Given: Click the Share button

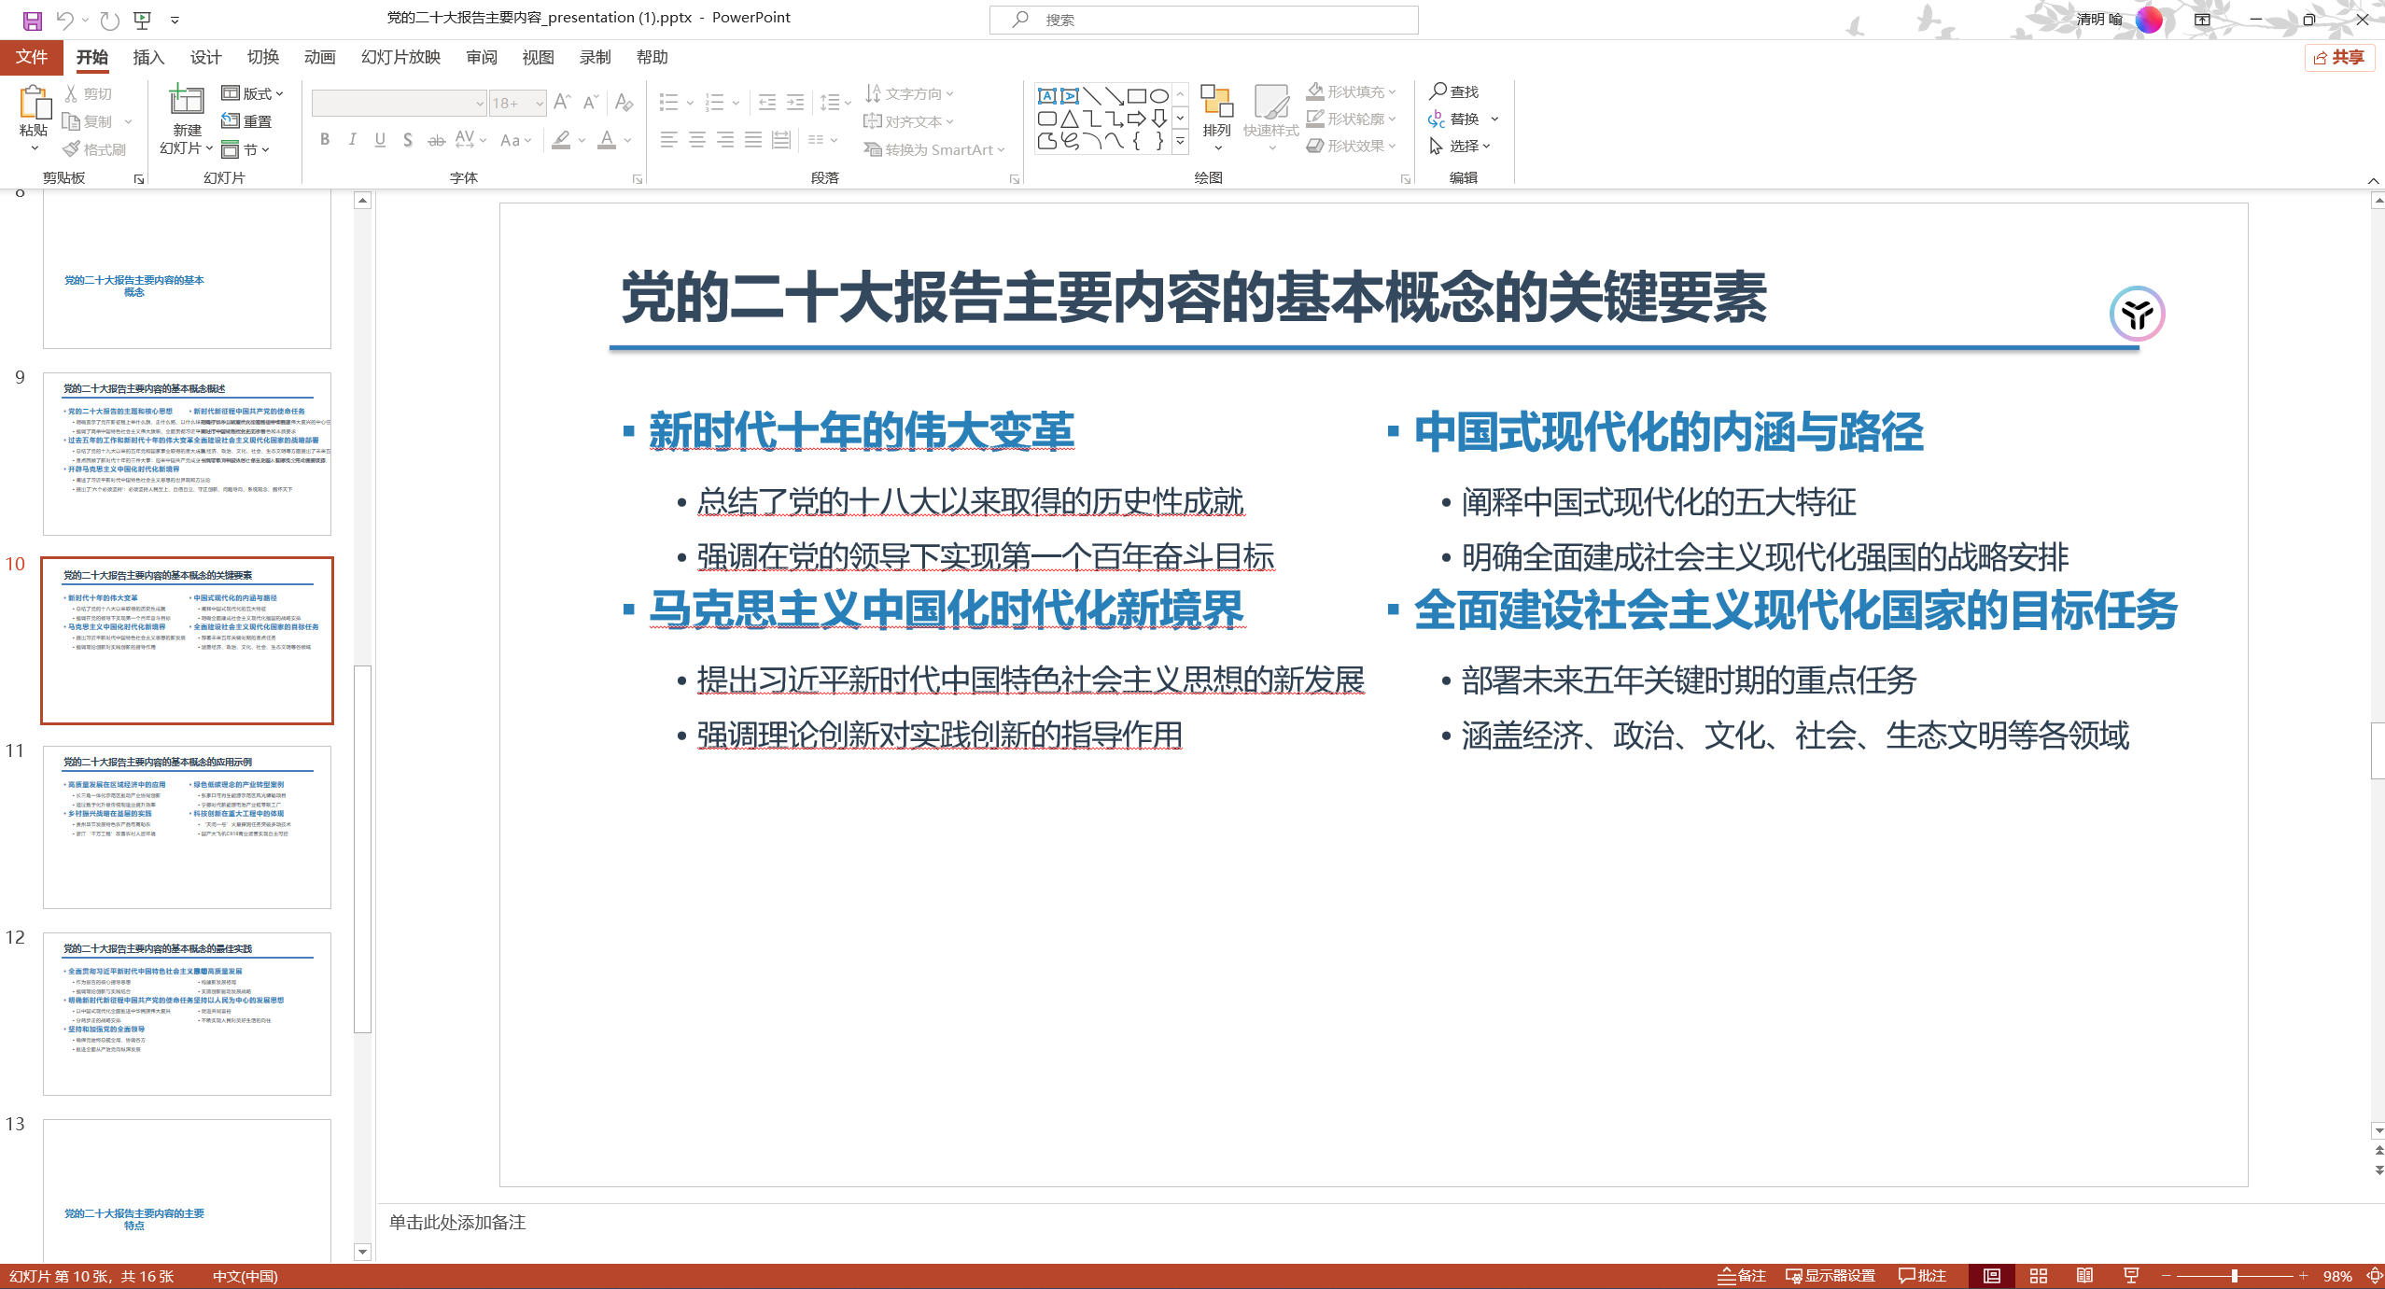Looking at the screenshot, I should point(2338,58).
